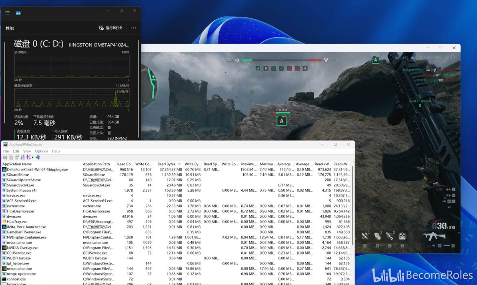
Task: Click the first gadget slot icon in game HUD
Action: [365, 236]
